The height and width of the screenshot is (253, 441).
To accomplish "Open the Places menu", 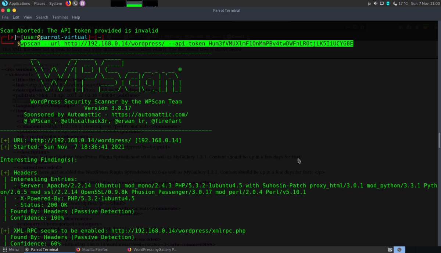I will tap(40, 3).
